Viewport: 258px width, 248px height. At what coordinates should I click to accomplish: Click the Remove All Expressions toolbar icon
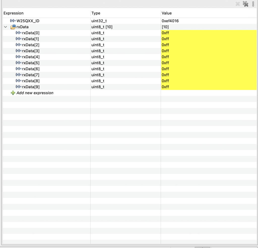(246, 4)
